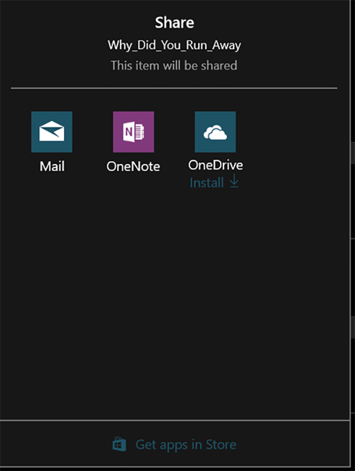Click the divider line under the header
Screen dimensions: 355x471
coord(174,88)
